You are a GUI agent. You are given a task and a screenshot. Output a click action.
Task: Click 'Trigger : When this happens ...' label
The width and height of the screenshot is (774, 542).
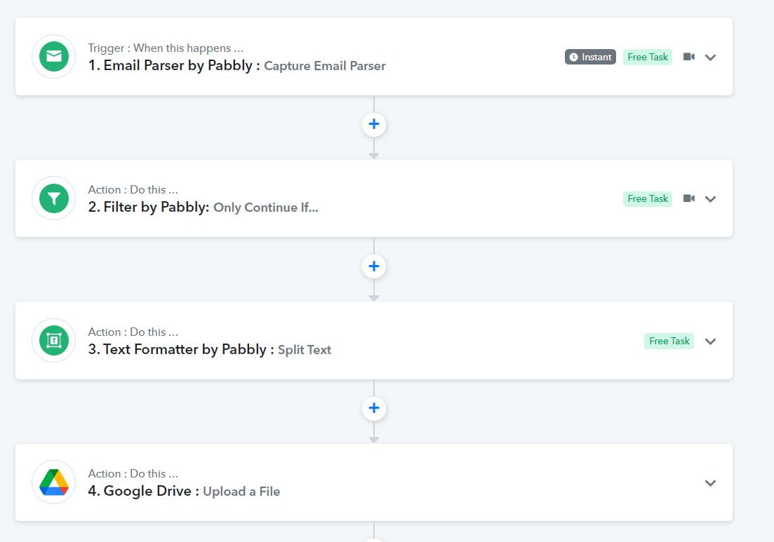coord(166,48)
